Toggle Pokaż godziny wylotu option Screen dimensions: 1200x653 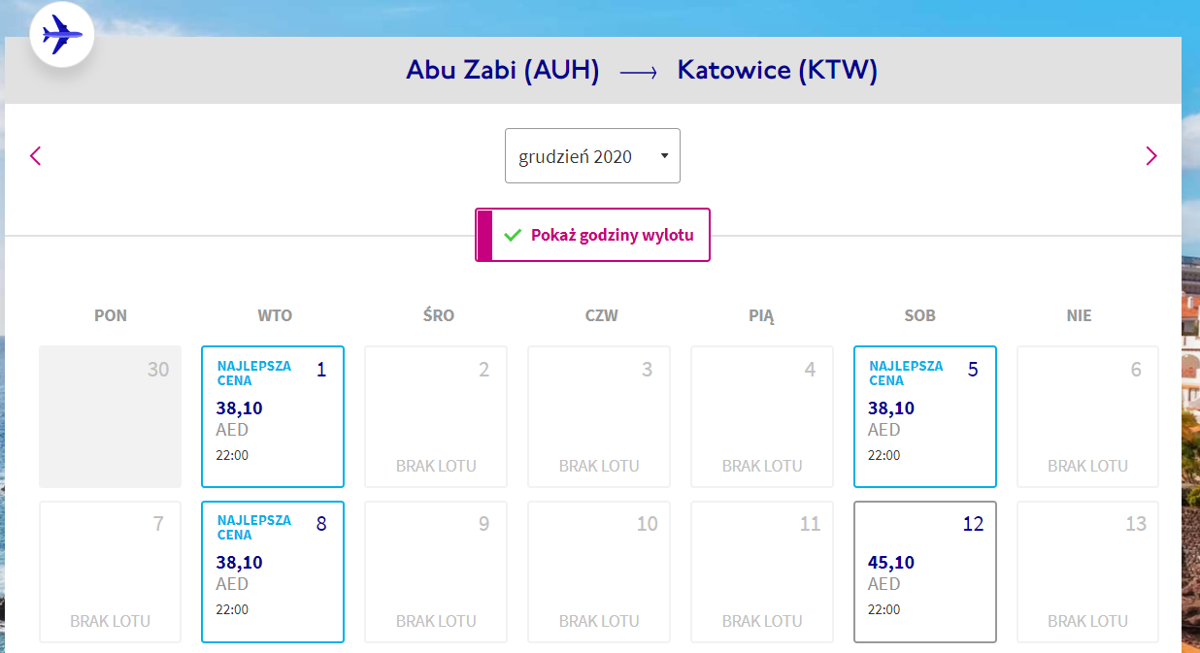592,235
